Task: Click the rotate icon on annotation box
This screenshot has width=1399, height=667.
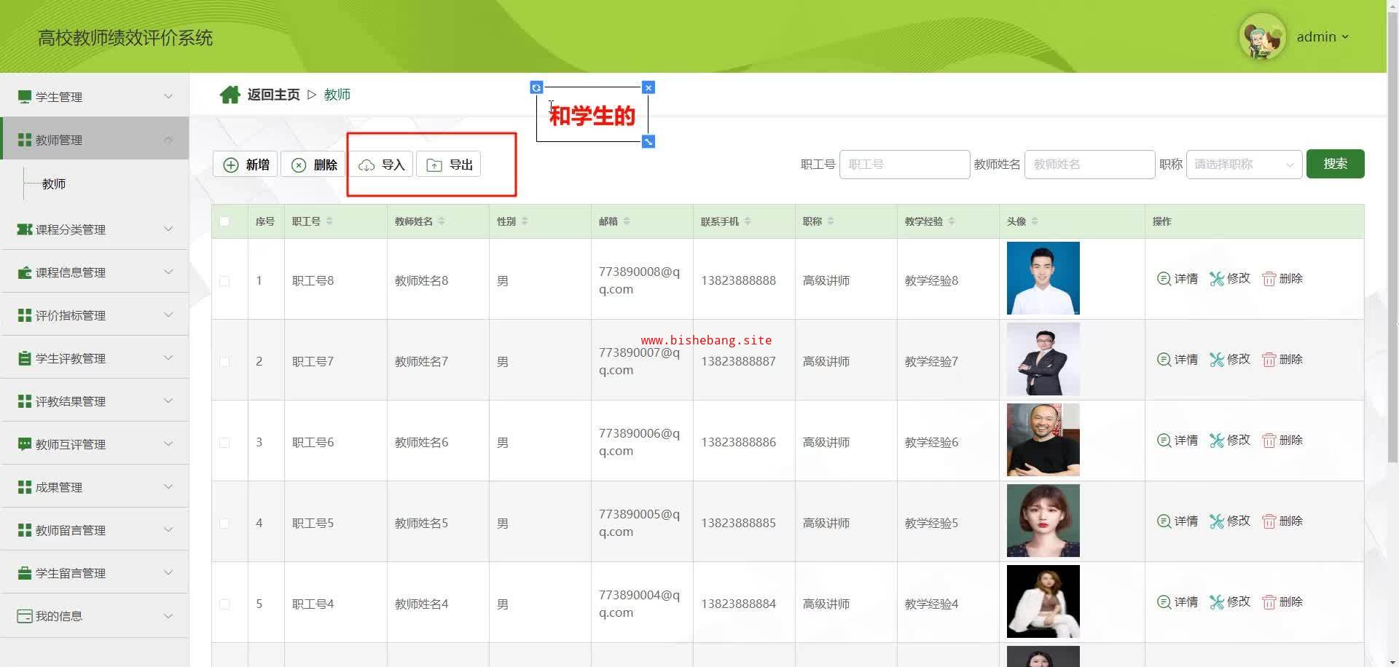Action: point(536,87)
